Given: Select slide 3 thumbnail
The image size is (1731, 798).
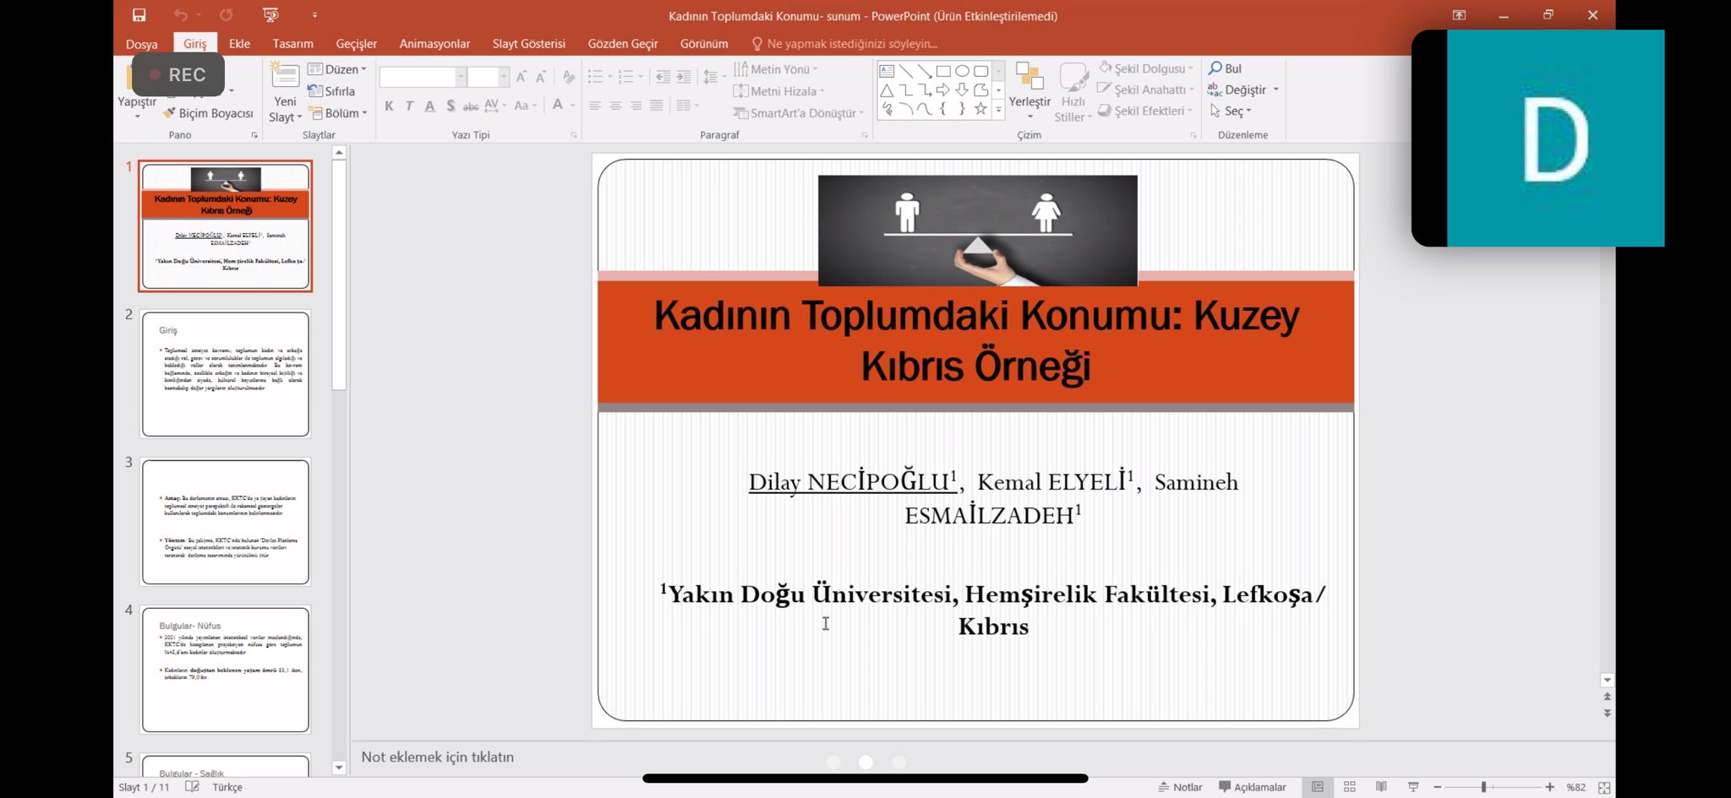Looking at the screenshot, I should click(226, 522).
